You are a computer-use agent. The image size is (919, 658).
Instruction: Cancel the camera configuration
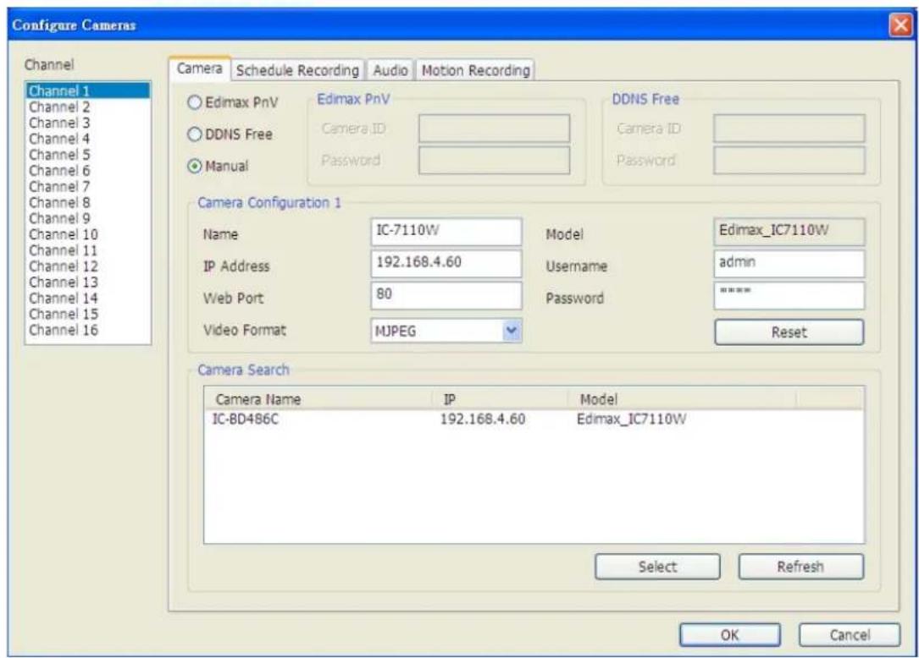coord(850,635)
